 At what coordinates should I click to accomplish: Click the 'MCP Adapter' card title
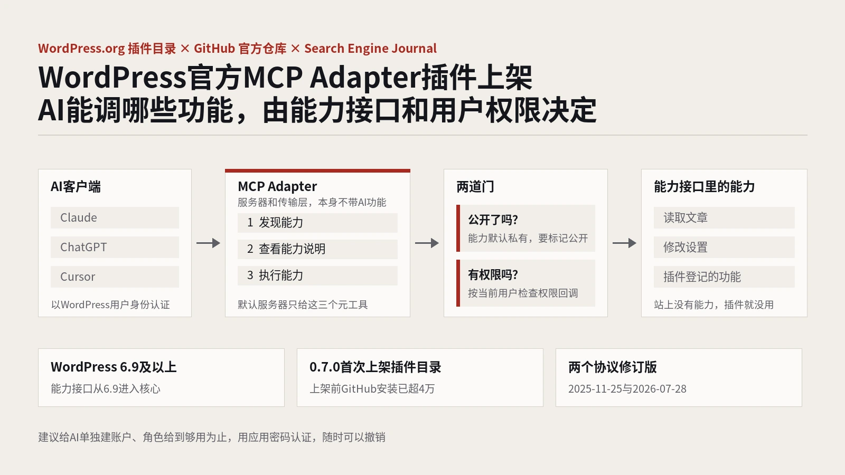277,186
